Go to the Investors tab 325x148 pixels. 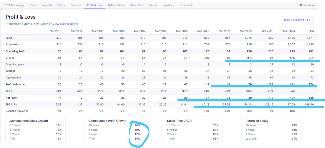pos(168,5)
